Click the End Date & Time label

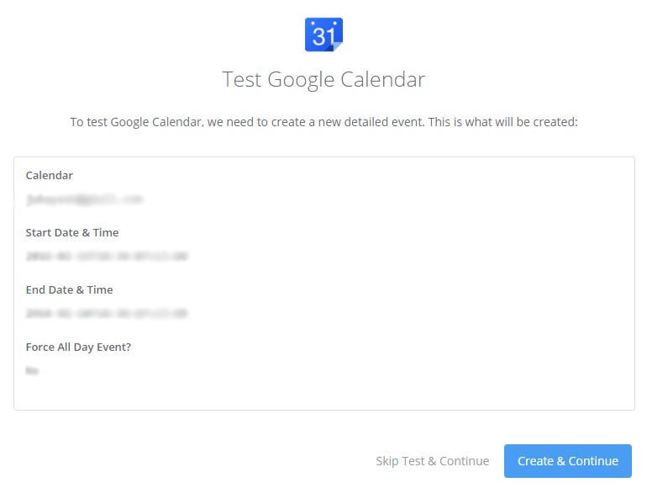[69, 289]
